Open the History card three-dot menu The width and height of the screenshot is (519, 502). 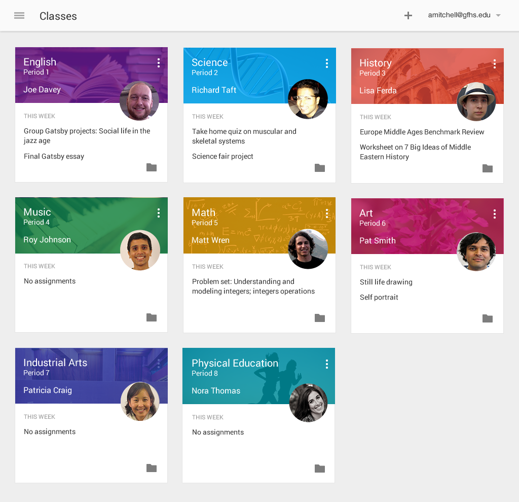[495, 64]
